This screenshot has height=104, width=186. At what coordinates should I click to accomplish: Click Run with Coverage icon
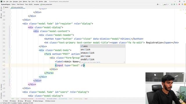177,4
